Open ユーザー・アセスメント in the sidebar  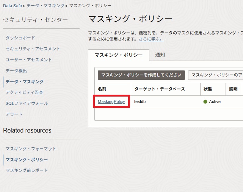pyautogui.click(x=29, y=59)
